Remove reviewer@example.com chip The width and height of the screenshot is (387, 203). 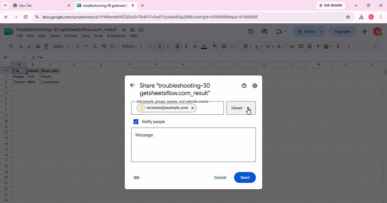[193, 108]
